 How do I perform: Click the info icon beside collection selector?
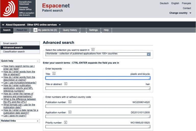93,50
